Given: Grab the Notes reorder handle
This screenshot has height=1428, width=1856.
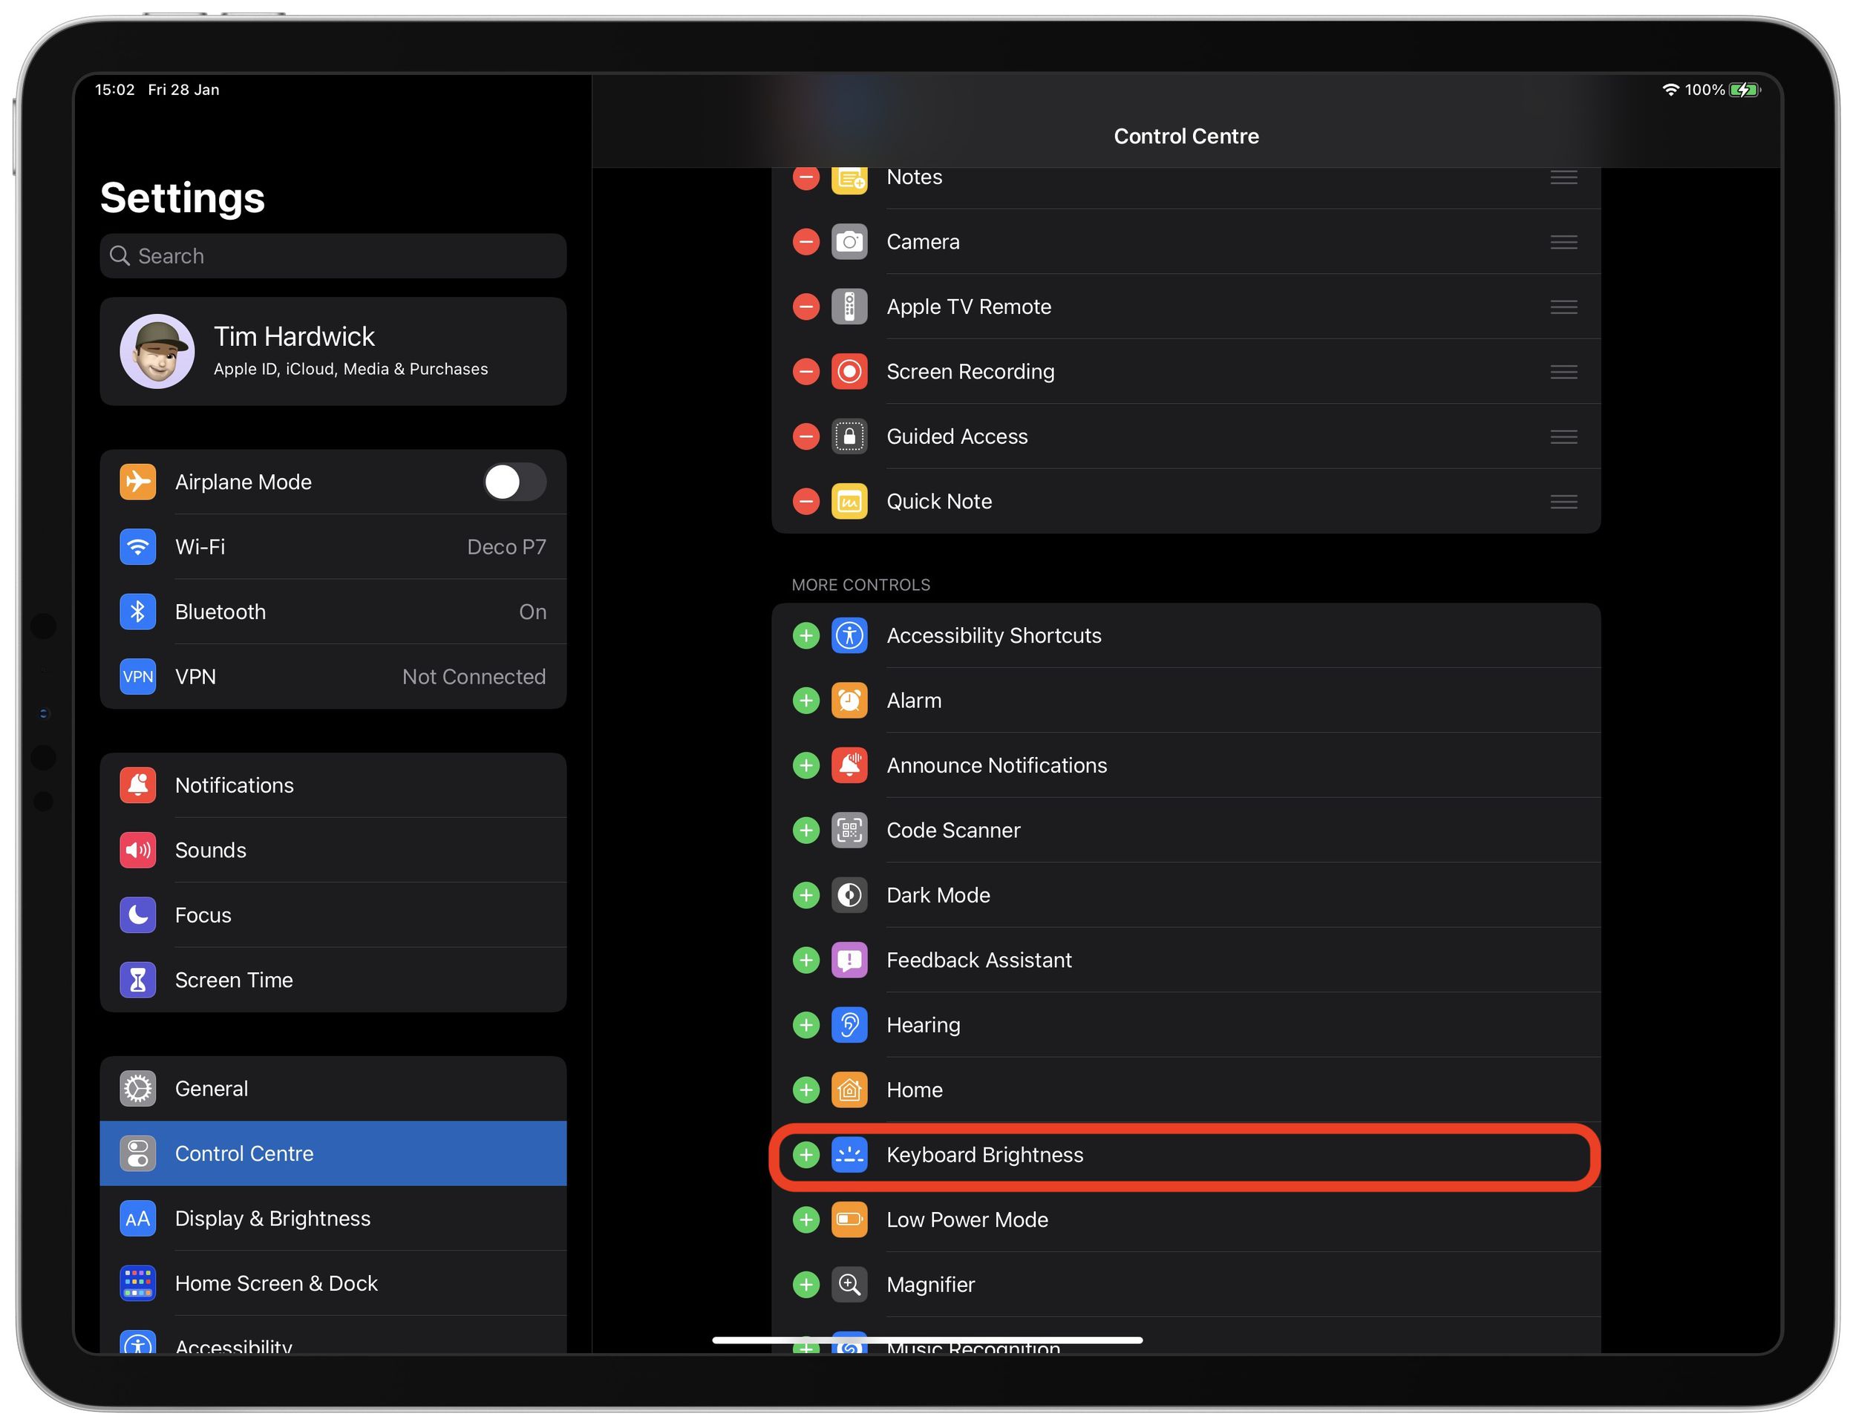Looking at the screenshot, I should pos(1563,177).
